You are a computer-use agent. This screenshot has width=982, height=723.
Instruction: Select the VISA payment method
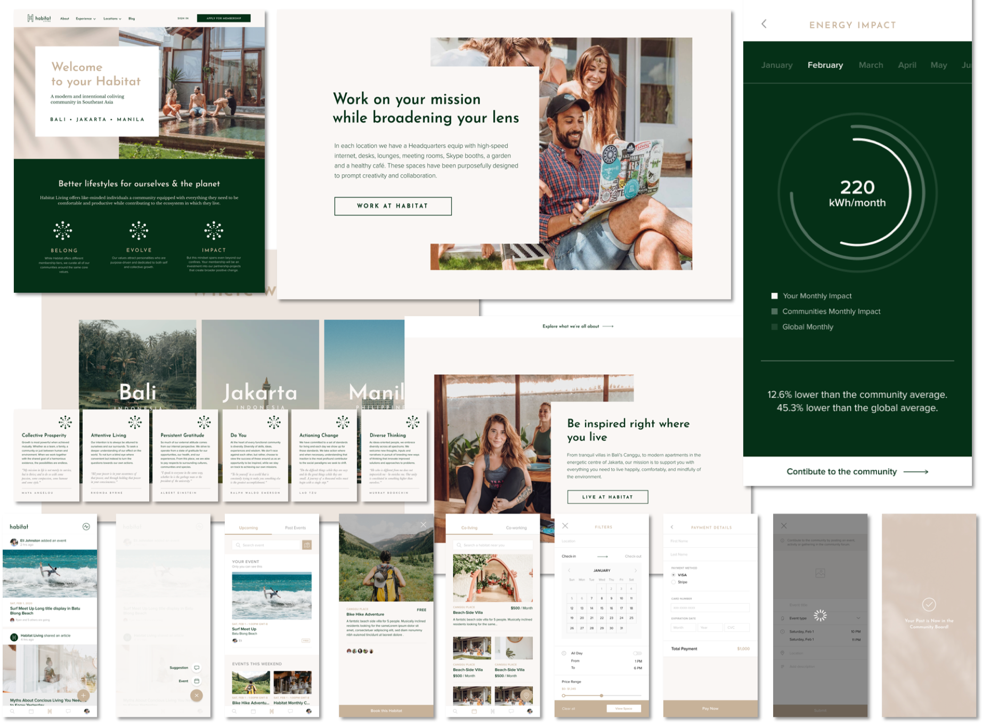673,575
